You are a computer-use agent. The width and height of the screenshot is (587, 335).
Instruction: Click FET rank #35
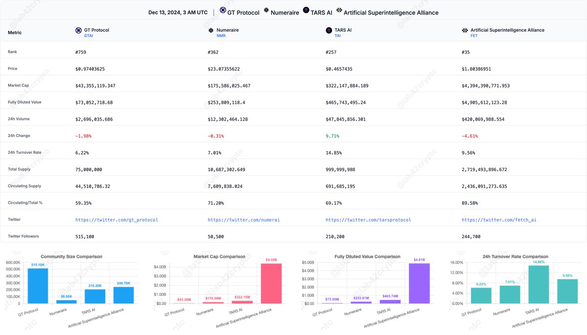(x=466, y=52)
